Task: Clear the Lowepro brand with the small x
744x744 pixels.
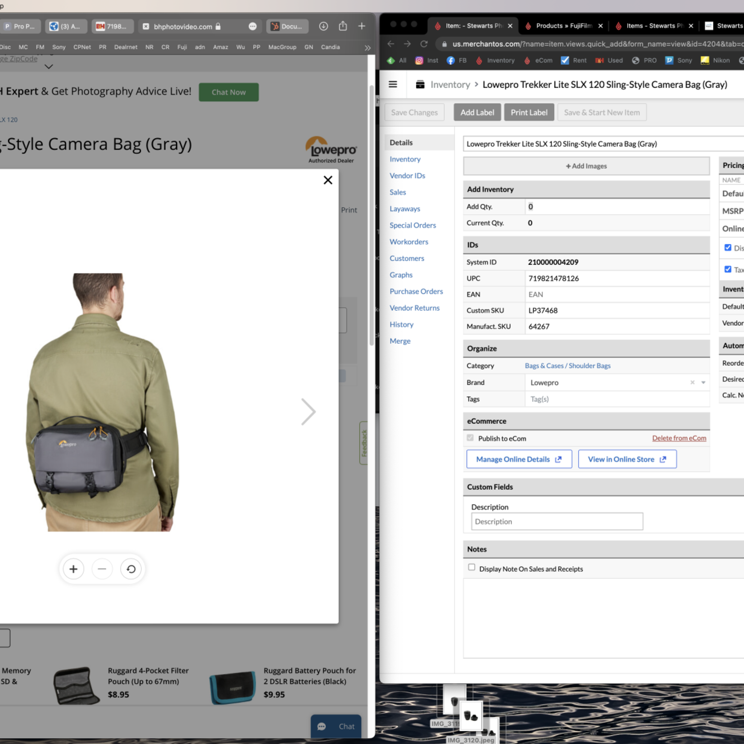Action: point(692,382)
